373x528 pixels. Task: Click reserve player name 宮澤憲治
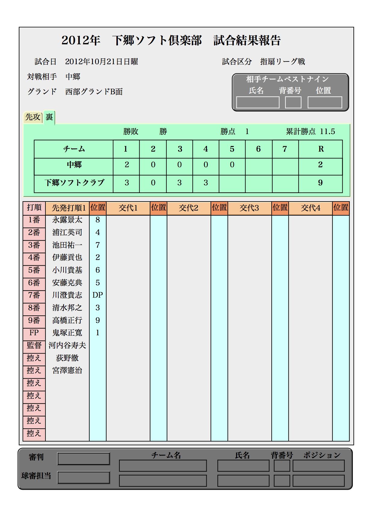click(x=67, y=370)
